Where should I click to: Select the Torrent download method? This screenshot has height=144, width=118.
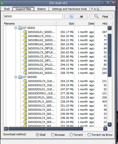tap(71, 135)
